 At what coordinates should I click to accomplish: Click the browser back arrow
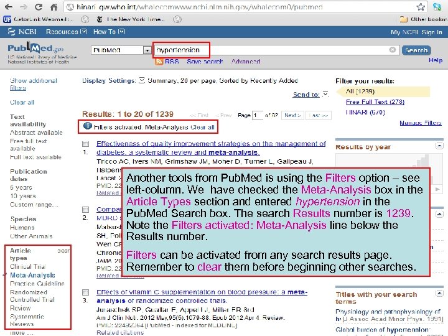click(x=9, y=7)
